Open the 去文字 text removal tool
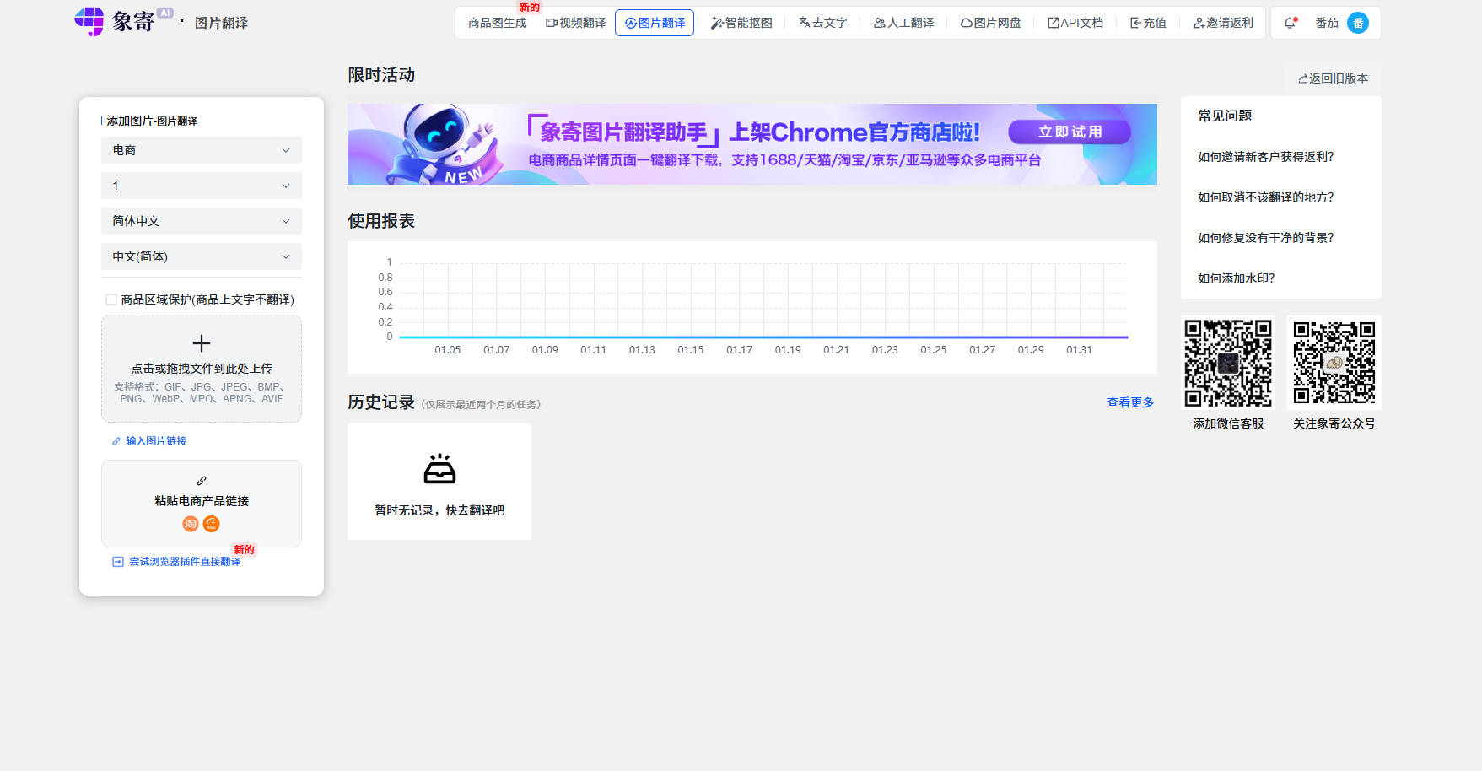The image size is (1482, 771). point(822,23)
